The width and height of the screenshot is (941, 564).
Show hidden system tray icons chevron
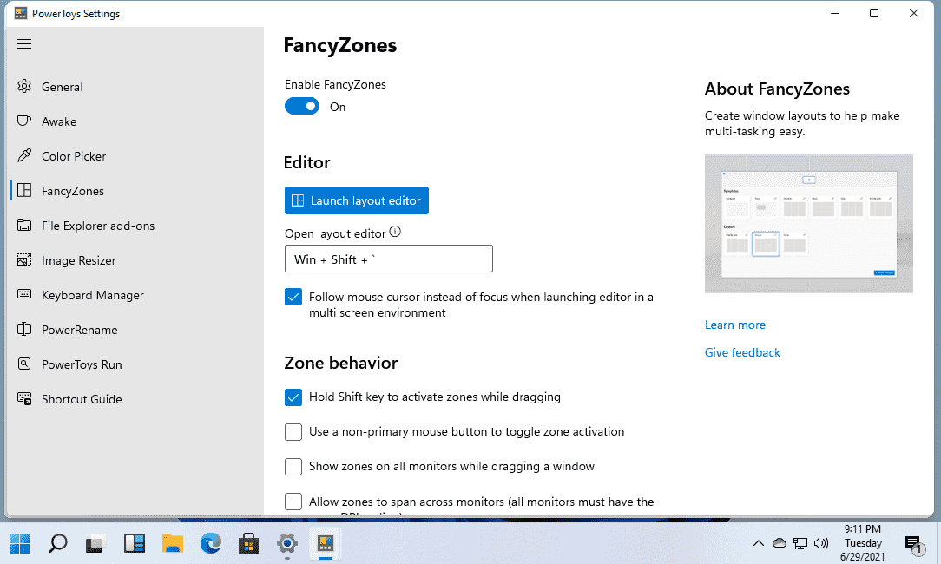[x=759, y=543]
